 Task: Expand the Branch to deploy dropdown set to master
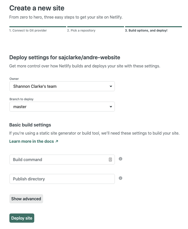[x=62, y=107]
